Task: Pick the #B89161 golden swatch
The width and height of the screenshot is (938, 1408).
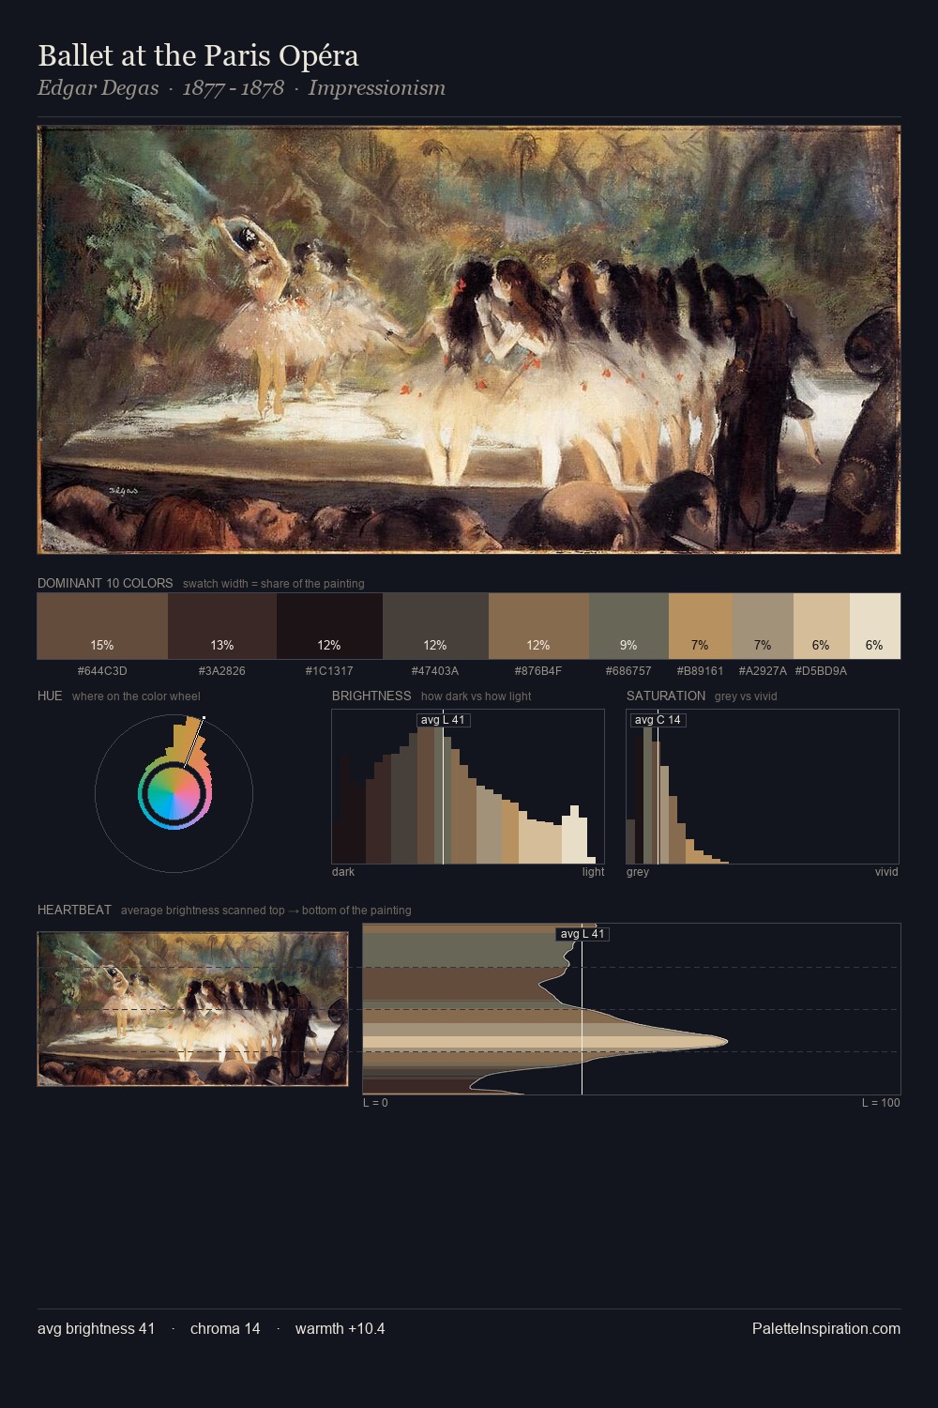Action: 701,626
